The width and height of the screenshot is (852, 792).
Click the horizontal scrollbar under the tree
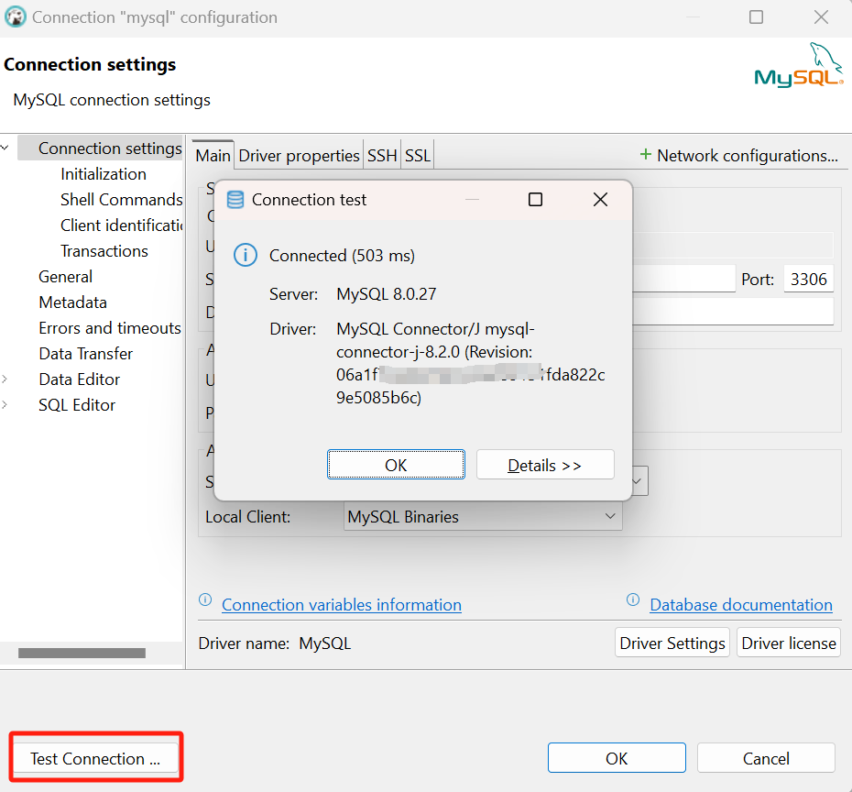pyautogui.click(x=82, y=653)
